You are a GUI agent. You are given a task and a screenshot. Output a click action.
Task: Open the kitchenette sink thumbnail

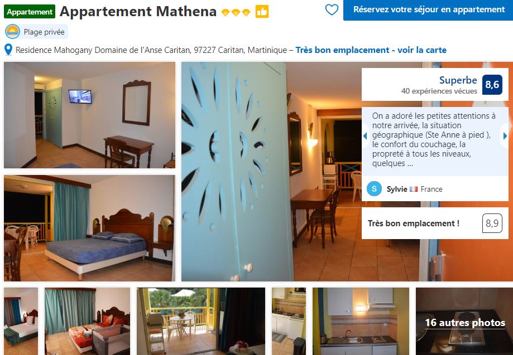361,321
